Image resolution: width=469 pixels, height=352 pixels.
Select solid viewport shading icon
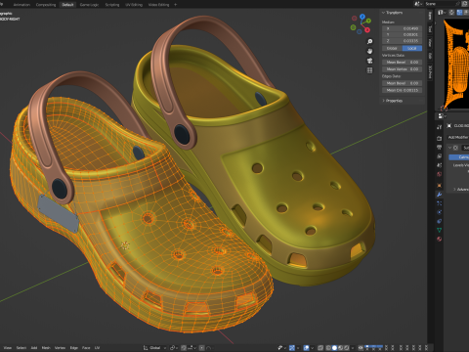(x=334, y=348)
